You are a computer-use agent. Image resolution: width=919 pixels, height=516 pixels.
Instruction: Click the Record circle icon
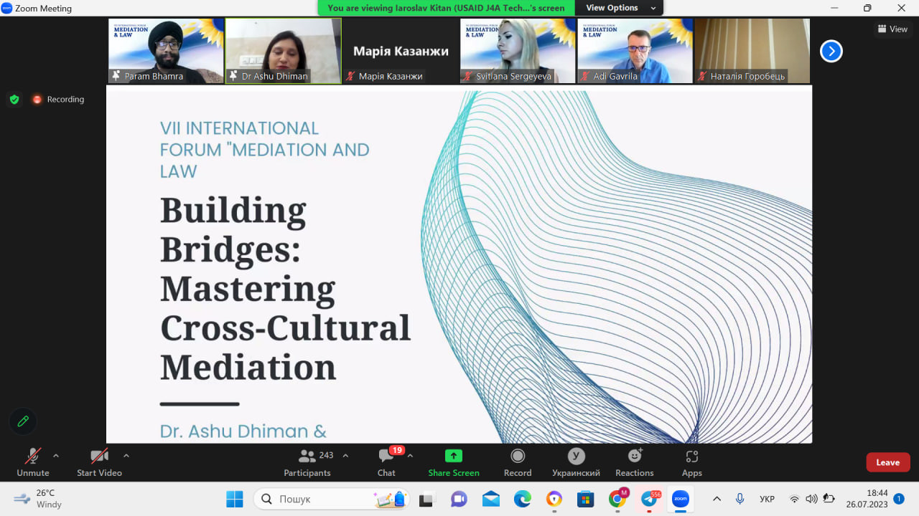(x=518, y=457)
